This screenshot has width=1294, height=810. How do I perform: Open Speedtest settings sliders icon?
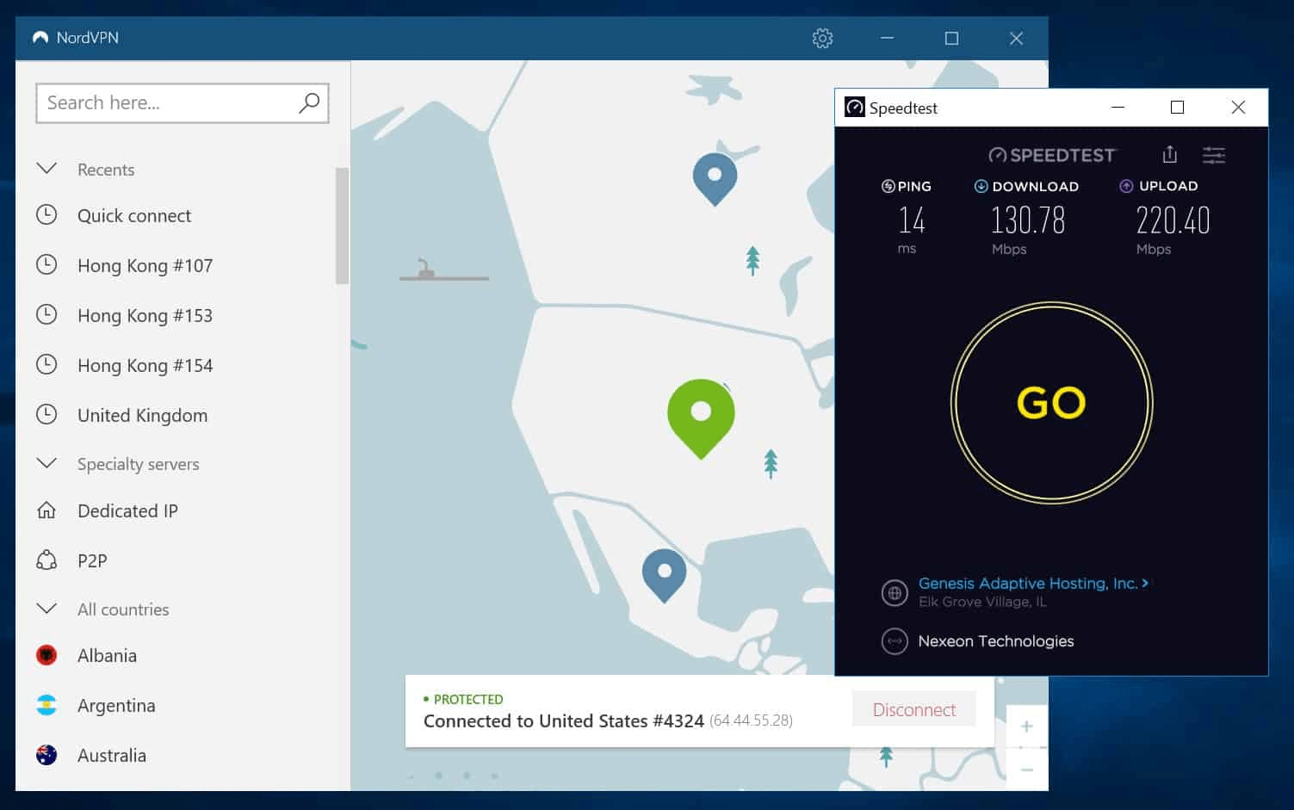coord(1214,155)
